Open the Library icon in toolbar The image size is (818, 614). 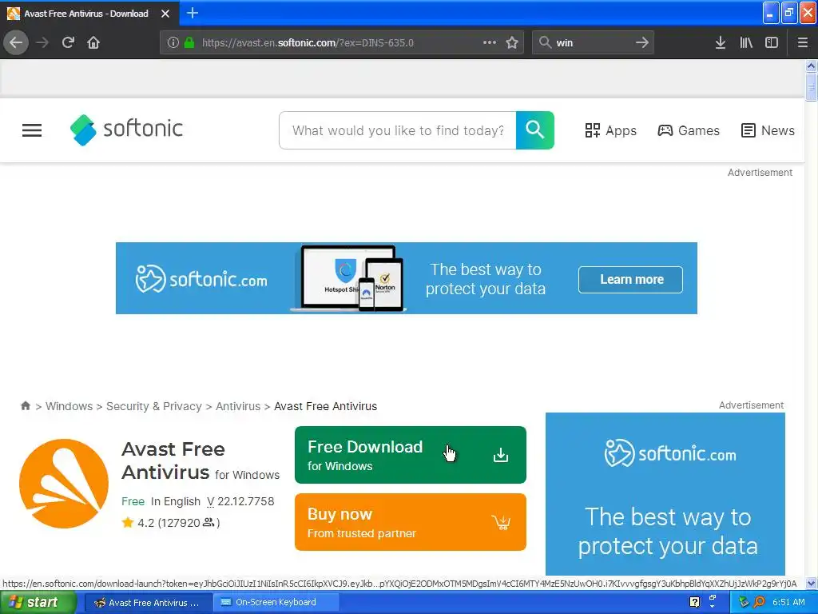coord(746,42)
